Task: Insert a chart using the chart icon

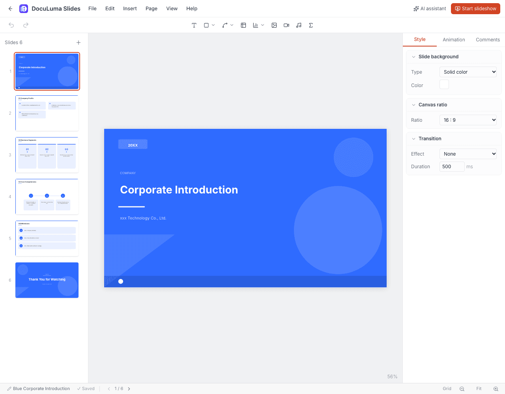Action: [x=256, y=25]
